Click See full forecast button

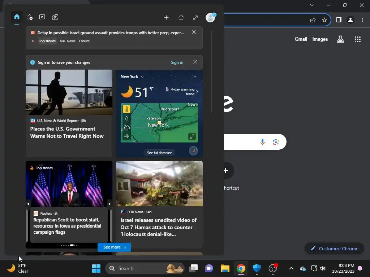coord(159,153)
